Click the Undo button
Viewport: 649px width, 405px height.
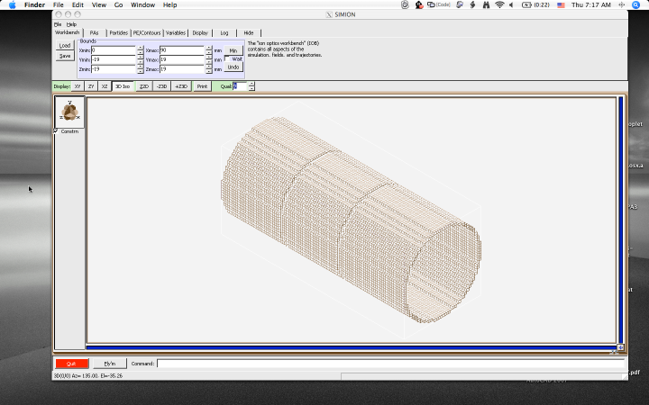[x=233, y=67]
